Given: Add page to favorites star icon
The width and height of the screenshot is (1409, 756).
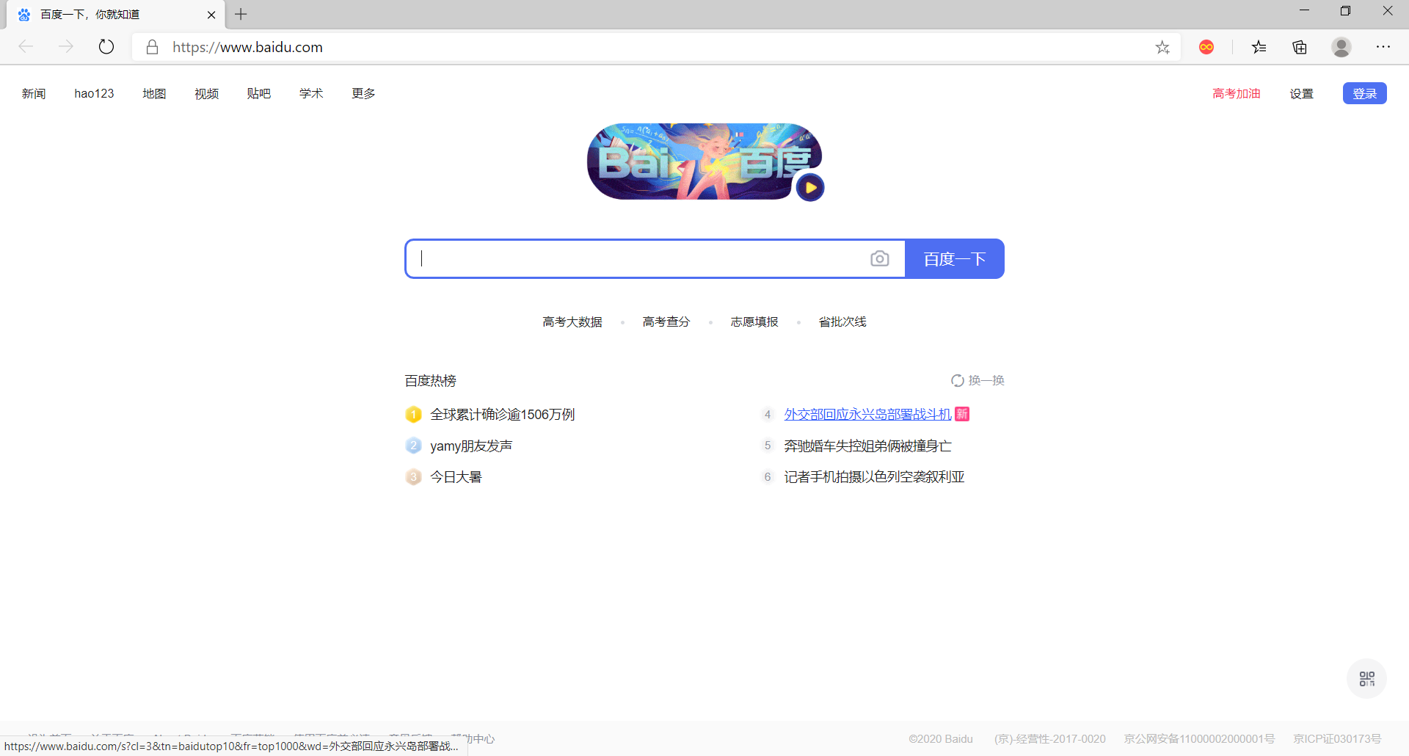Looking at the screenshot, I should (x=1162, y=47).
